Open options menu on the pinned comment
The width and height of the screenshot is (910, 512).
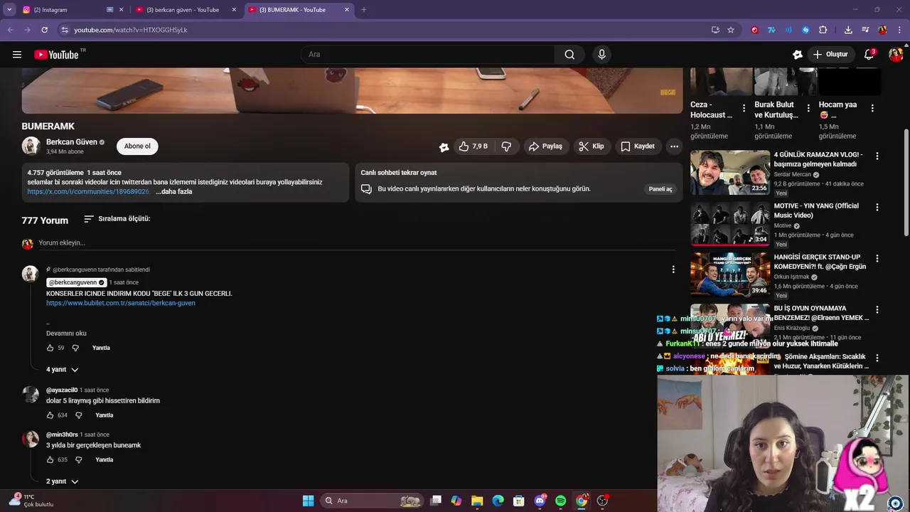[x=673, y=270]
